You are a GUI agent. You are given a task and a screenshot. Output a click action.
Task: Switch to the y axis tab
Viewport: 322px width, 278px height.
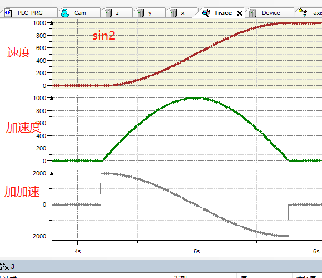tap(149, 13)
